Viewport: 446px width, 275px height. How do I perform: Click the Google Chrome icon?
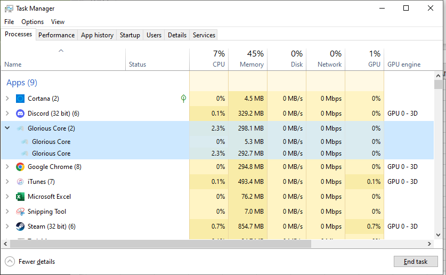point(20,167)
